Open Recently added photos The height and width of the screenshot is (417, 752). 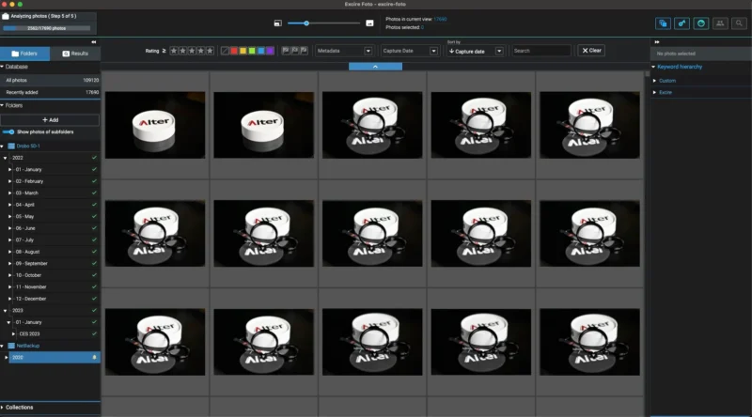point(50,92)
